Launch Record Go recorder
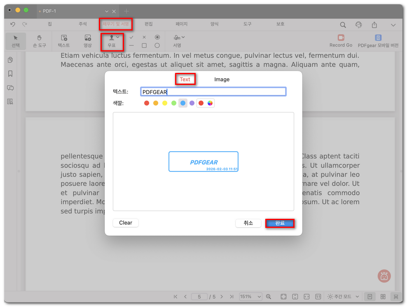 click(341, 41)
